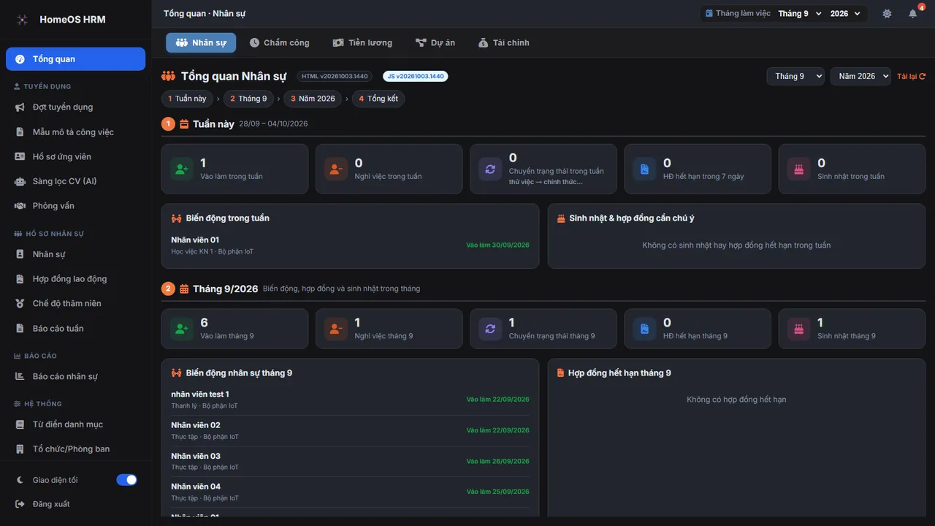Viewport: 935px width, 526px height.
Task: Click the nhân viên test 1 row
Action: tap(350, 400)
